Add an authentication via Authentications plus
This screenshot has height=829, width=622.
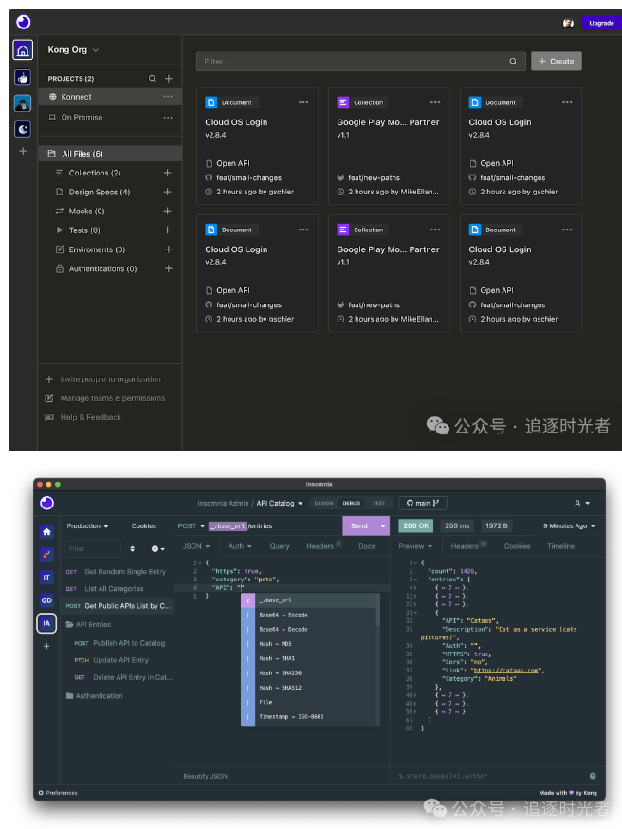[x=169, y=268]
